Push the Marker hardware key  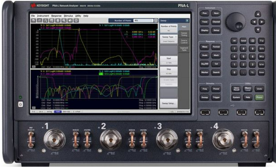coord(204,72)
